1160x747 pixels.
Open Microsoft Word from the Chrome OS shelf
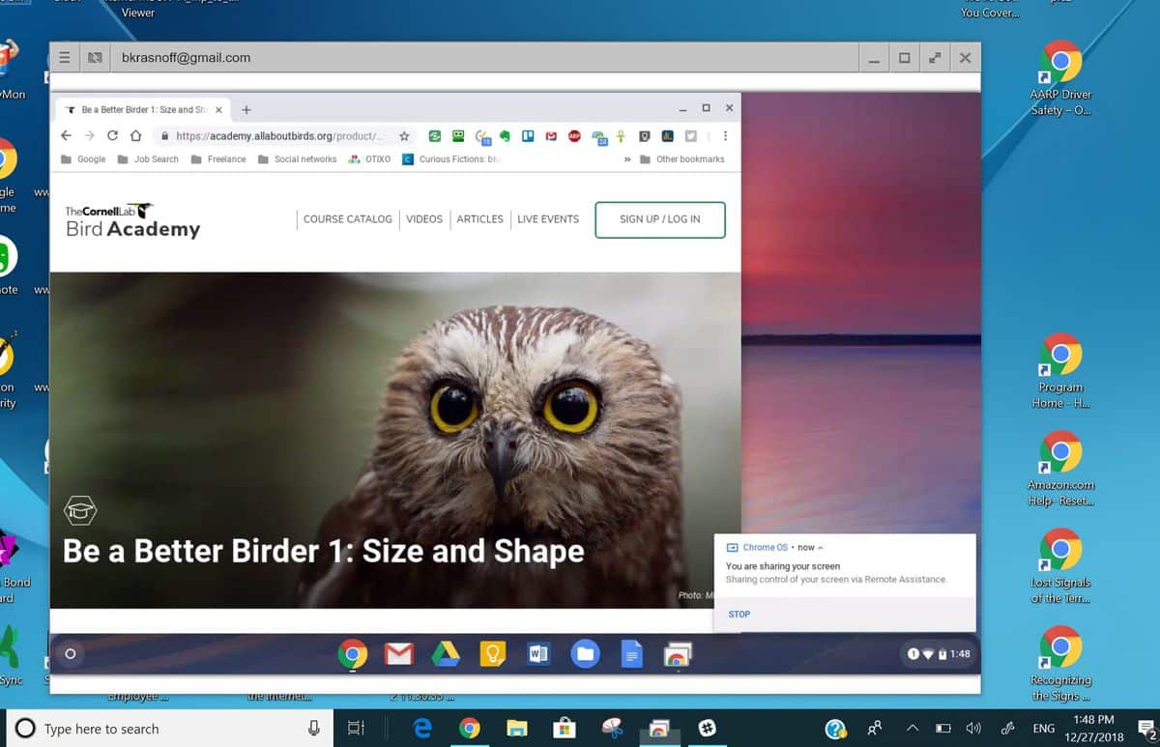pyautogui.click(x=538, y=654)
